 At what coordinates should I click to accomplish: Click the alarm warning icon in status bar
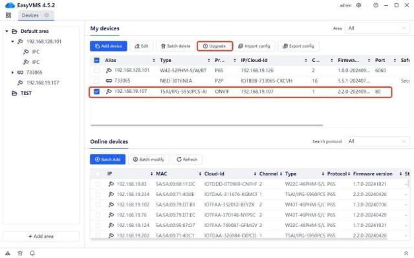[x=8, y=253]
